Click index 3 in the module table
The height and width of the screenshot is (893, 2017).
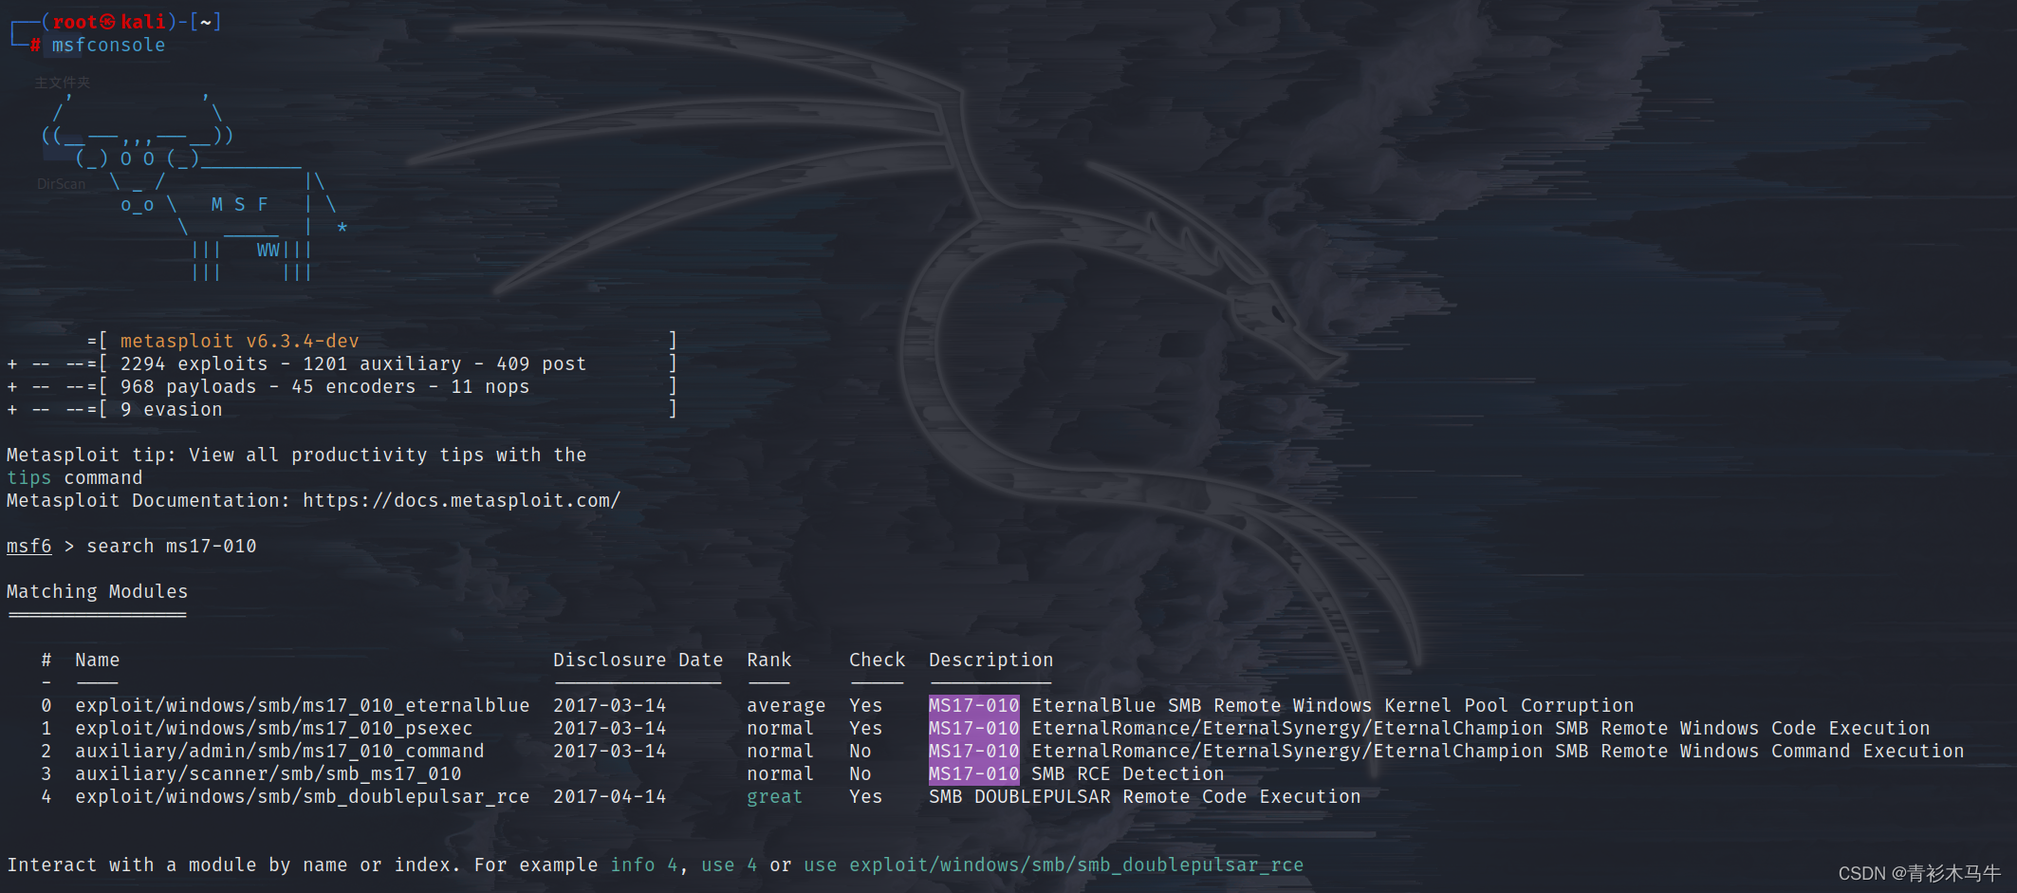(46, 773)
